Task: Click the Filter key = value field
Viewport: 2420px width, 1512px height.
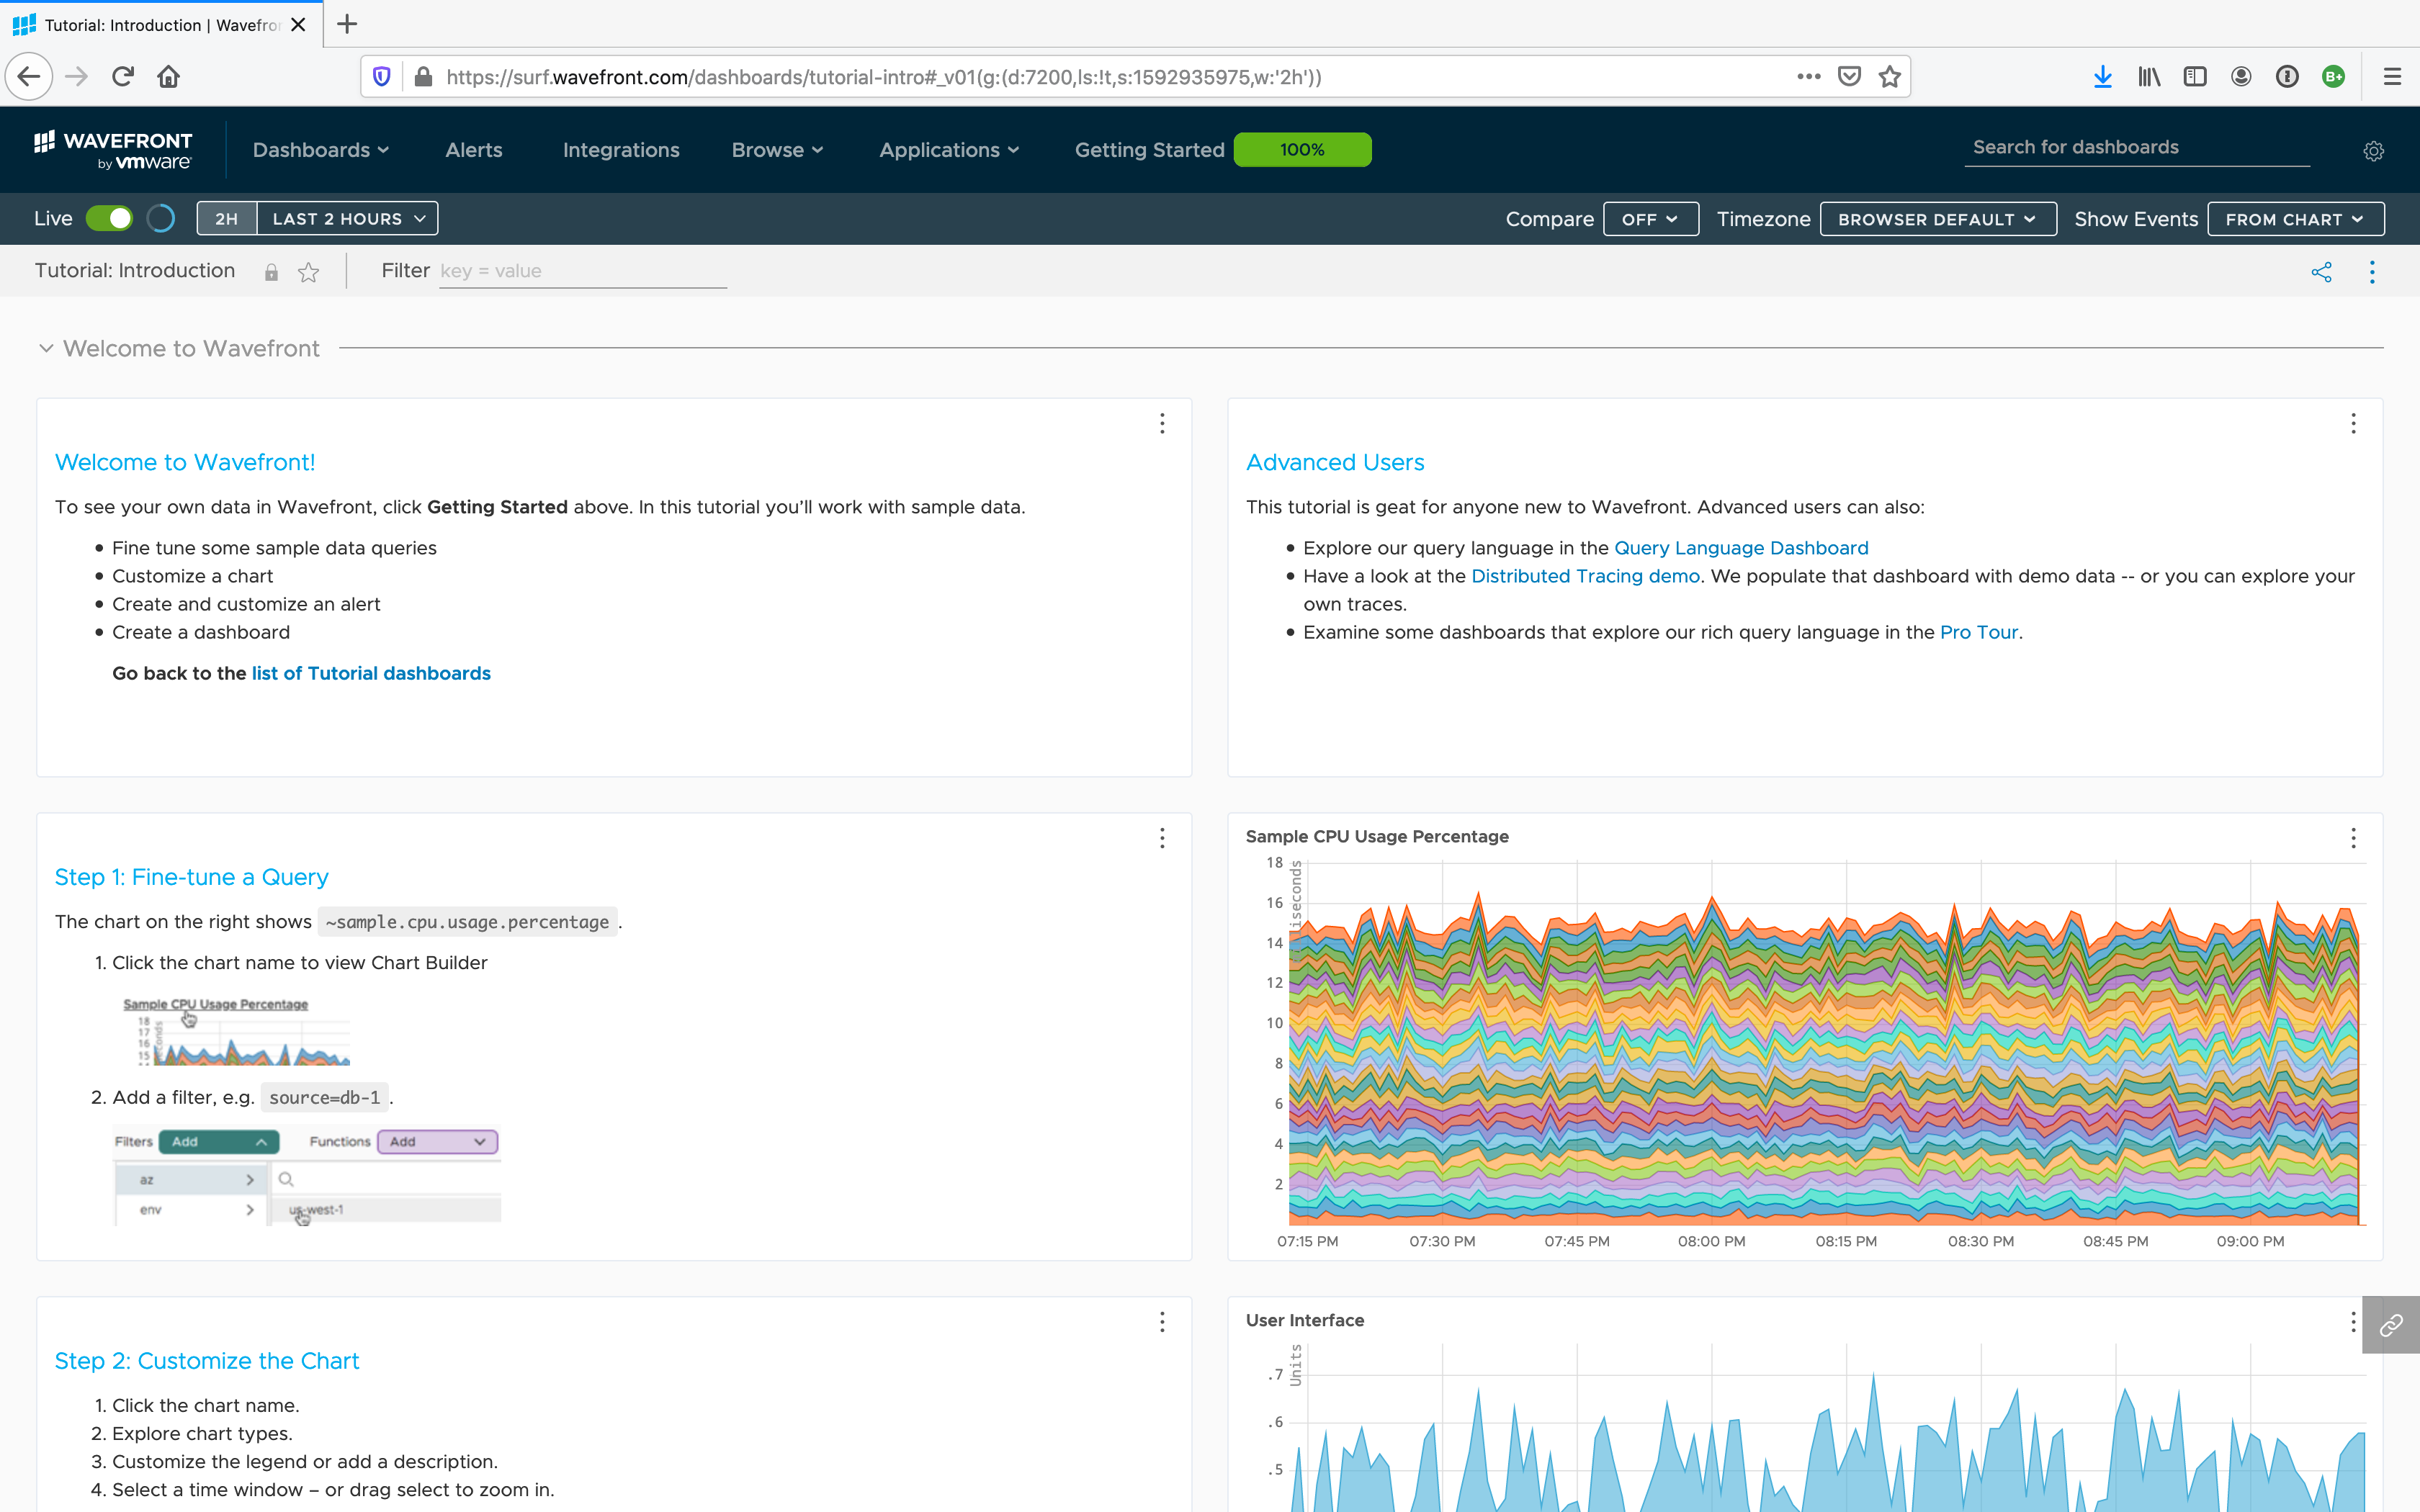Action: (583, 271)
